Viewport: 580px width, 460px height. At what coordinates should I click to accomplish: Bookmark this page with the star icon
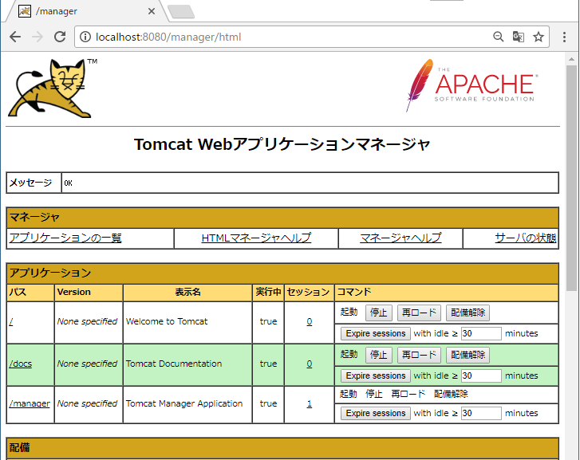pyautogui.click(x=539, y=37)
